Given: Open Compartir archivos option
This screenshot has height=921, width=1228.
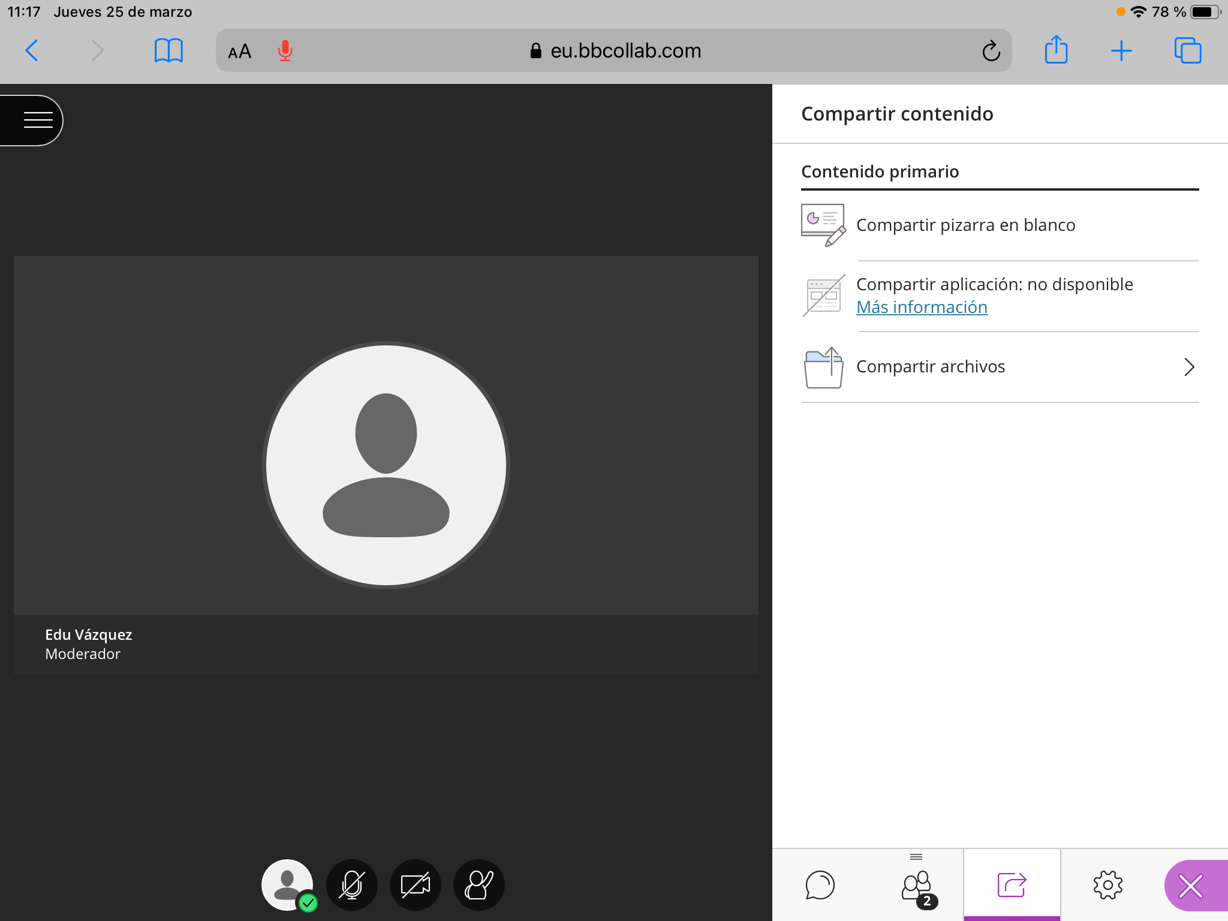Looking at the screenshot, I should (1000, 367).
